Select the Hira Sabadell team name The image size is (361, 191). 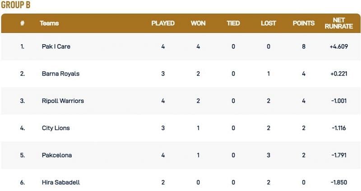tap(61, 182)
